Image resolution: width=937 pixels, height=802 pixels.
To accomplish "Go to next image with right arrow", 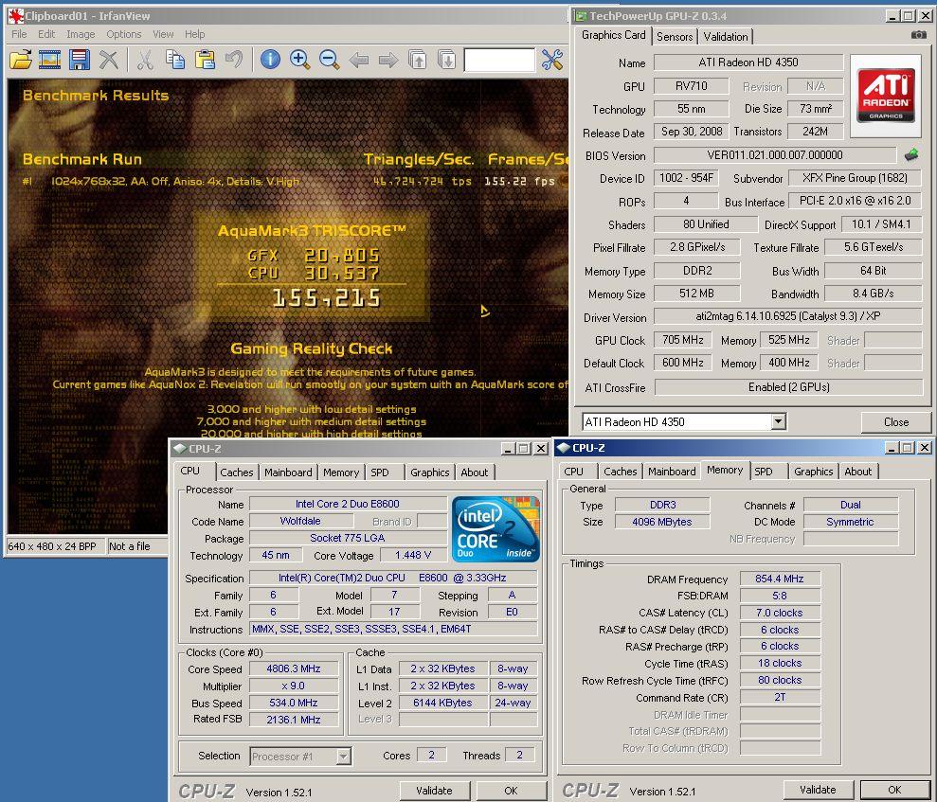I will (x=387, y=60).
